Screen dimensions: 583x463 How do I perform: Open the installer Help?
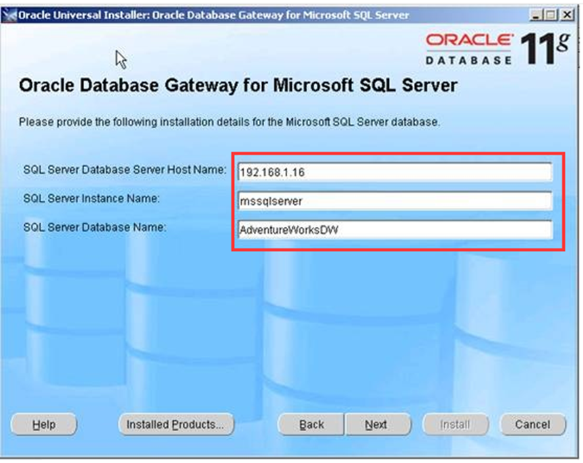pyautogui.click(x=43, y=425)
